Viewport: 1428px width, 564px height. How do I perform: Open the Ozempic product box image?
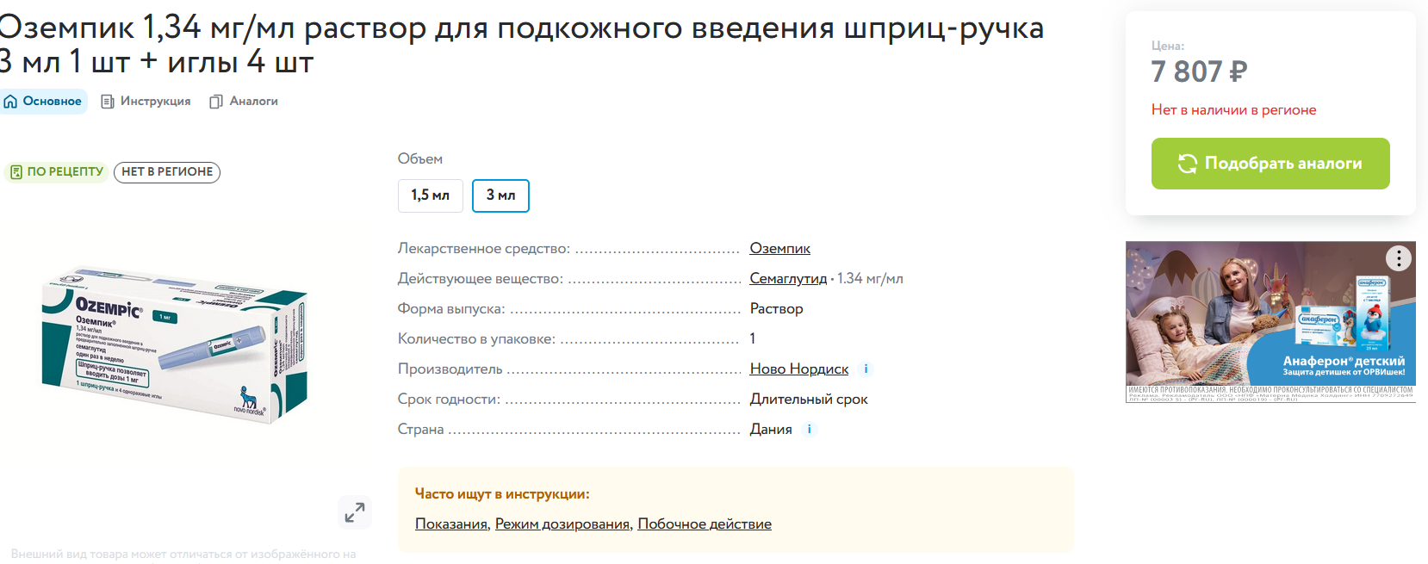pos(174,346)
